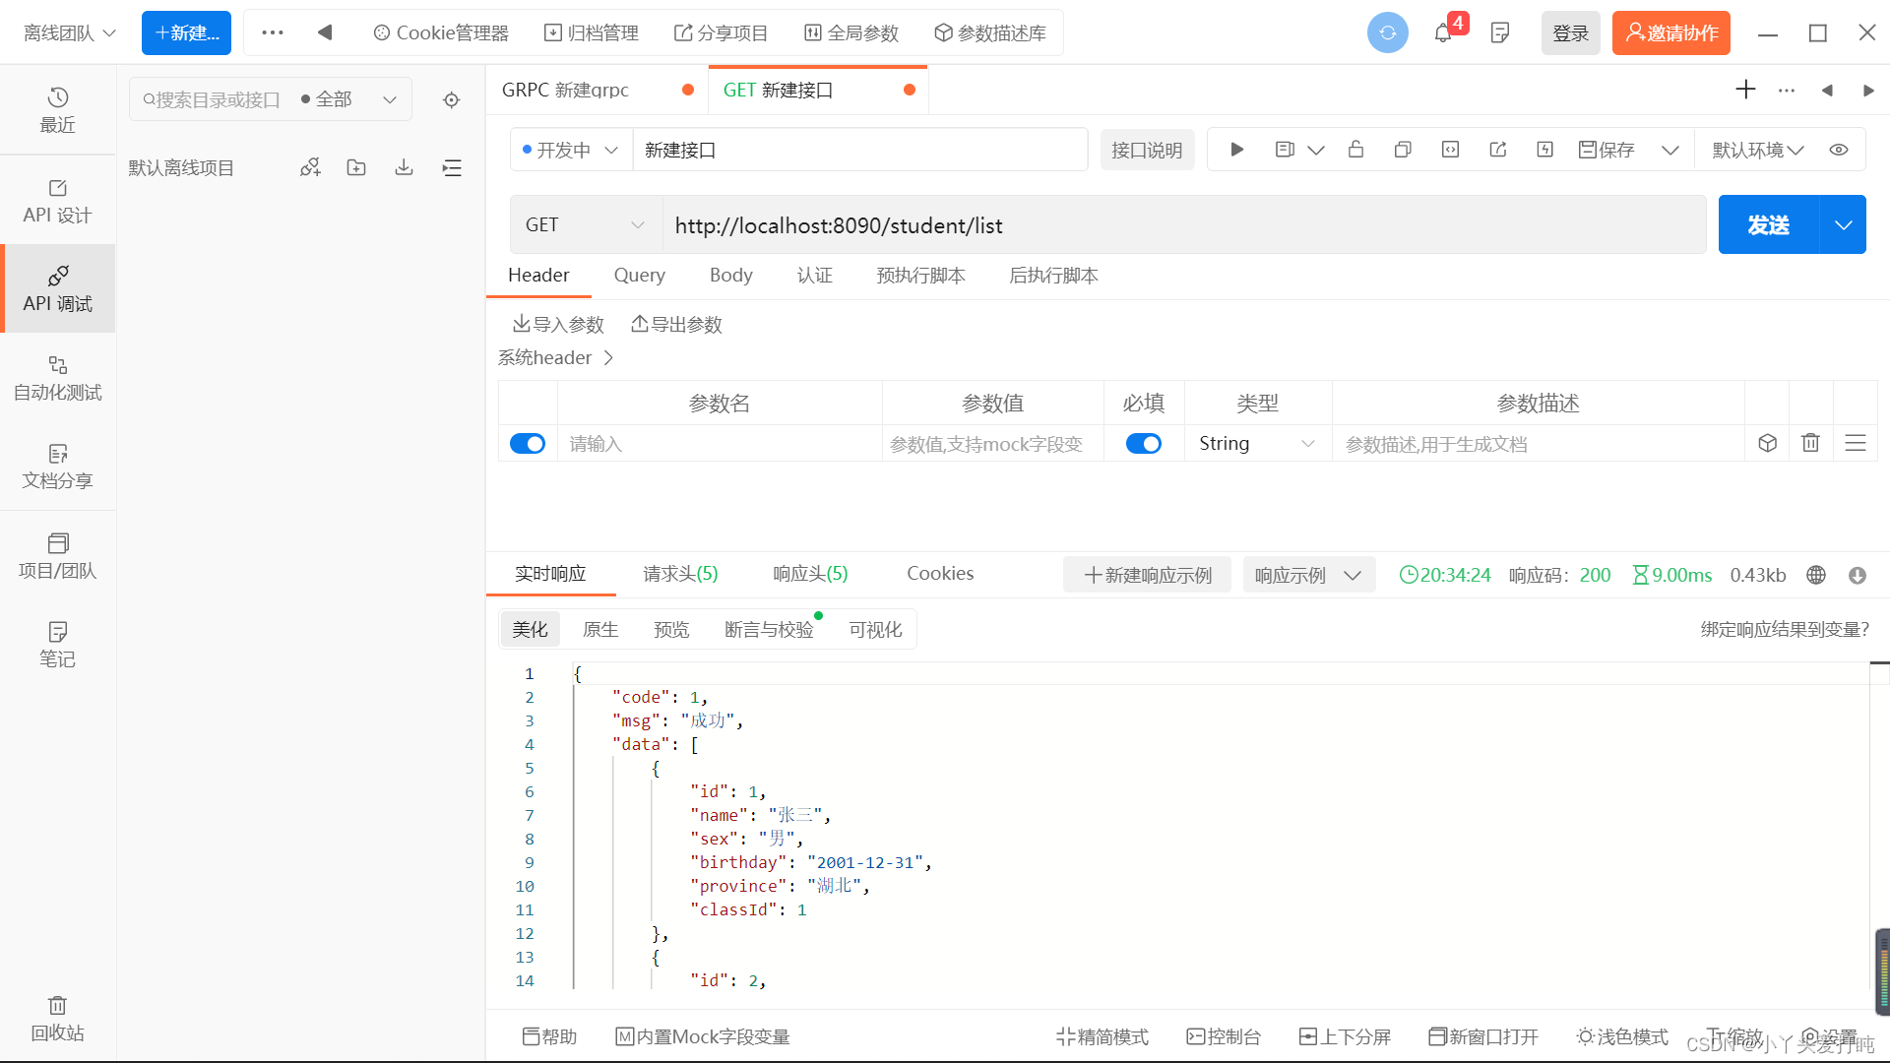
Task: Switch to the Query tab
Action: [x=639, y=275]
